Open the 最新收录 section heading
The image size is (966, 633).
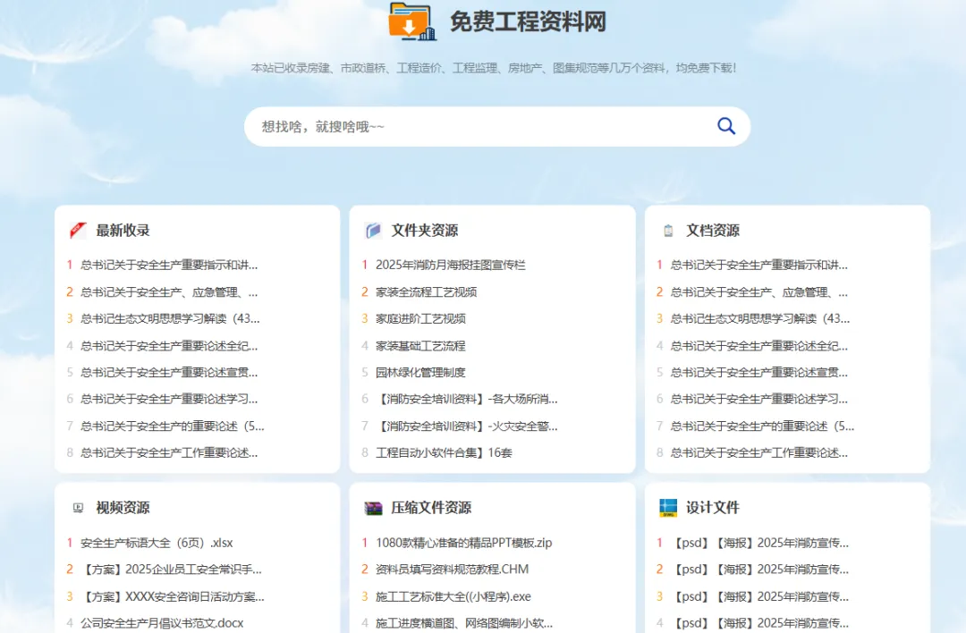point(123,231)
